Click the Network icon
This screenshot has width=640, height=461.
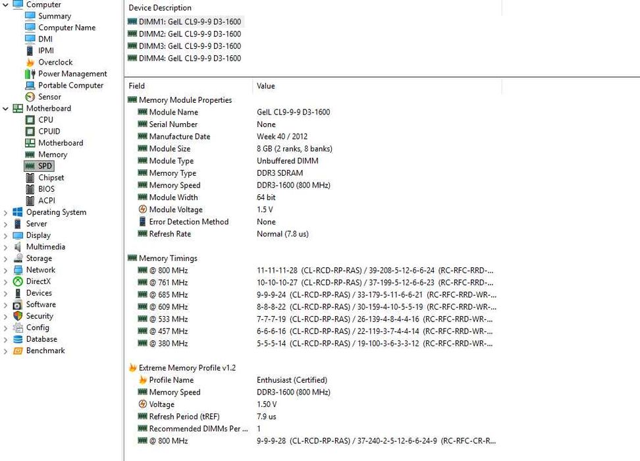18,270
